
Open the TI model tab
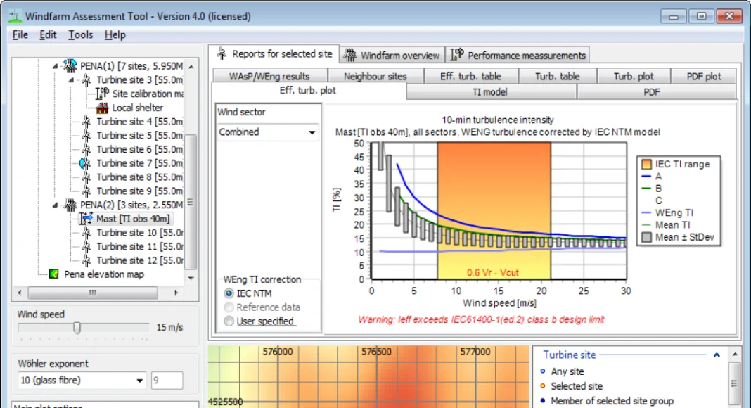coord(490,91)
